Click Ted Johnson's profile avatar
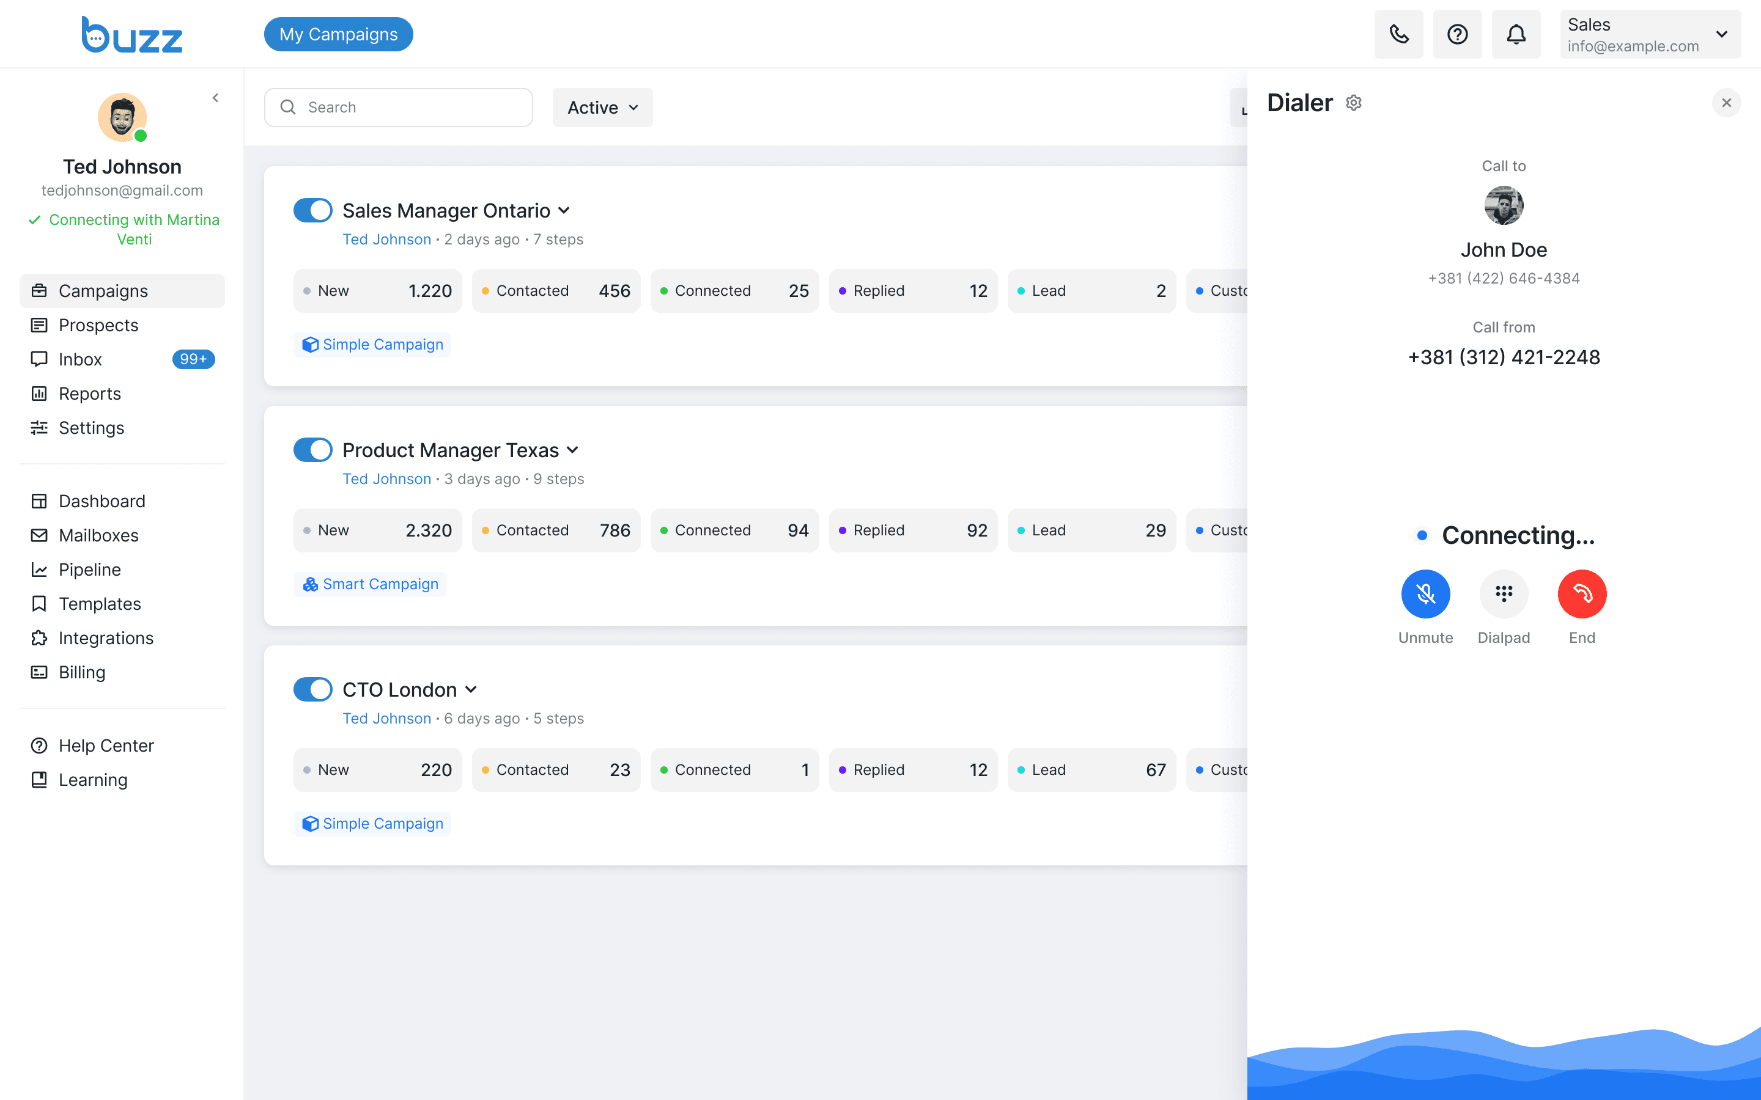1761x1100 pixels. (x=122, y=117)
